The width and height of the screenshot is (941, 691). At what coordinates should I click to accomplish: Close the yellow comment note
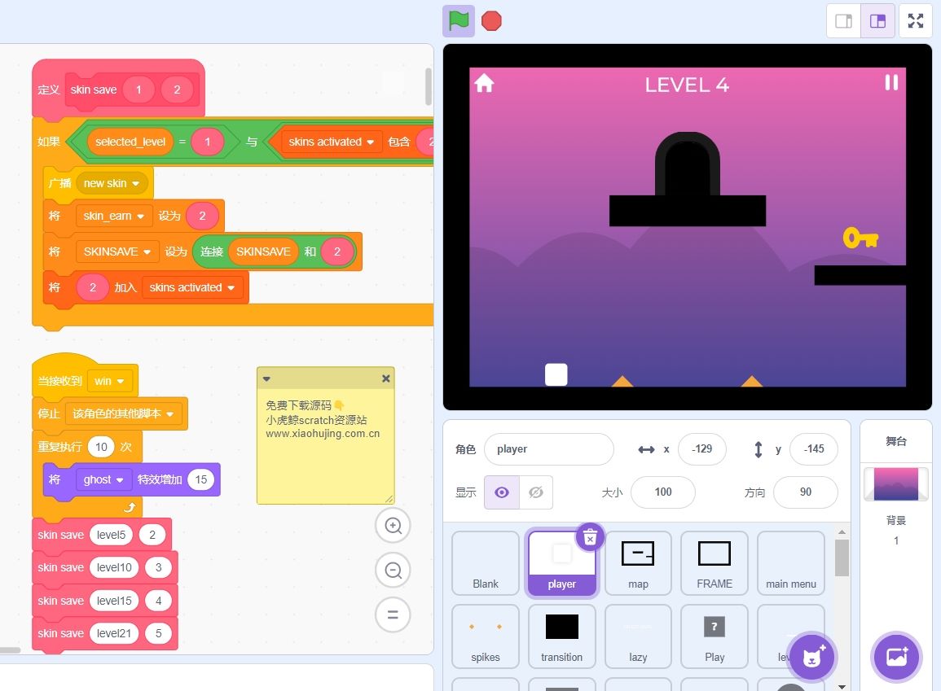[x=385, y=378]
